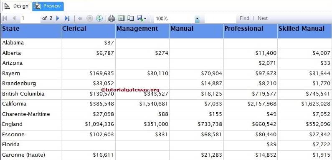
Task: Switch to the Design tab
Action: click(18, 6)
